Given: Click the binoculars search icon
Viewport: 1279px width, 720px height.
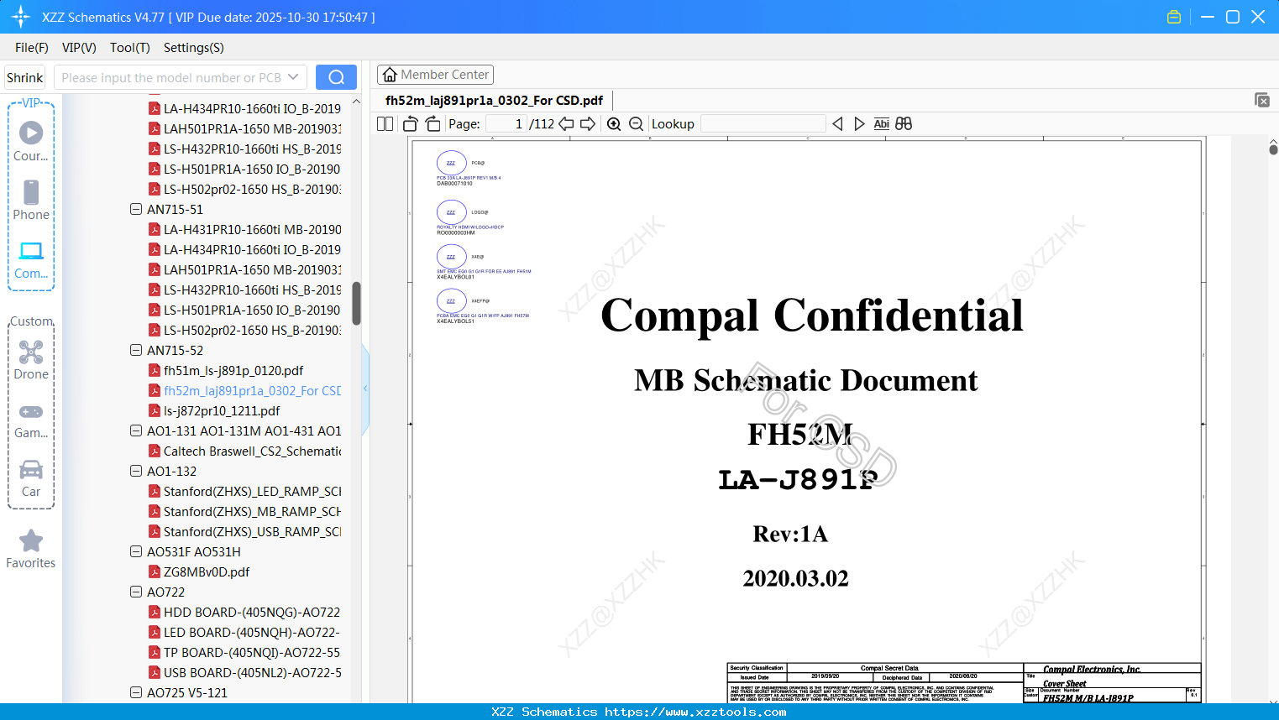Looking at the screenshot, I should click(x=904, y=123).
